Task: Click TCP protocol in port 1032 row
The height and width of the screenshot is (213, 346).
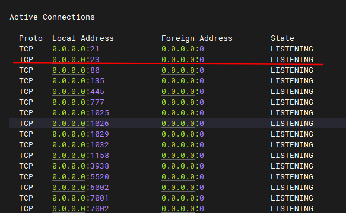Action: click(26, 145)
